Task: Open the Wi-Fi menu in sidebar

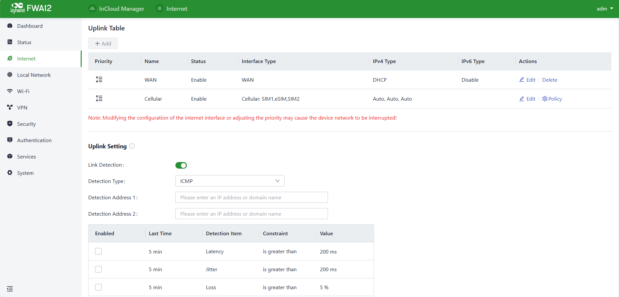Action: pyautogui.click(x=23, y=91)
